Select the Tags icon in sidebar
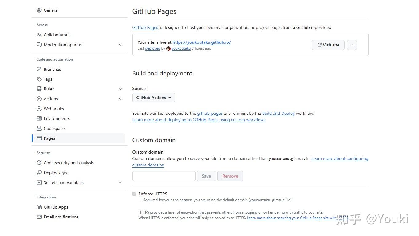This screenshot has width=419, height=236. [x=39, y=79]
